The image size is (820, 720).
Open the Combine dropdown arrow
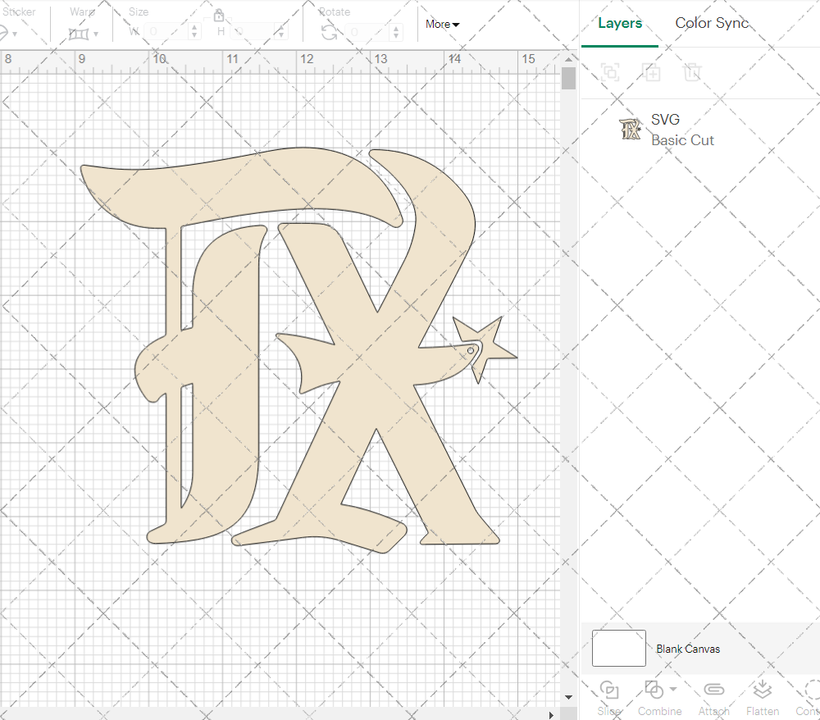[x=673, y=689]
